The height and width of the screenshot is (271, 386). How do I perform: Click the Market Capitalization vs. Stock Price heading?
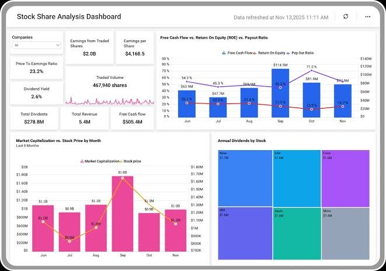click(58, 141)
